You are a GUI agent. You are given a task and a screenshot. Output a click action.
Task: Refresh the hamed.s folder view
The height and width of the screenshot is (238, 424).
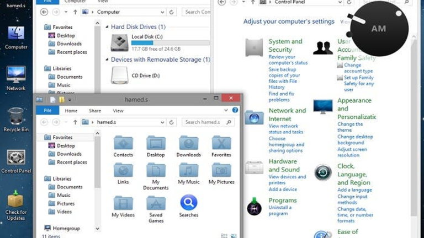click(171, 122)
